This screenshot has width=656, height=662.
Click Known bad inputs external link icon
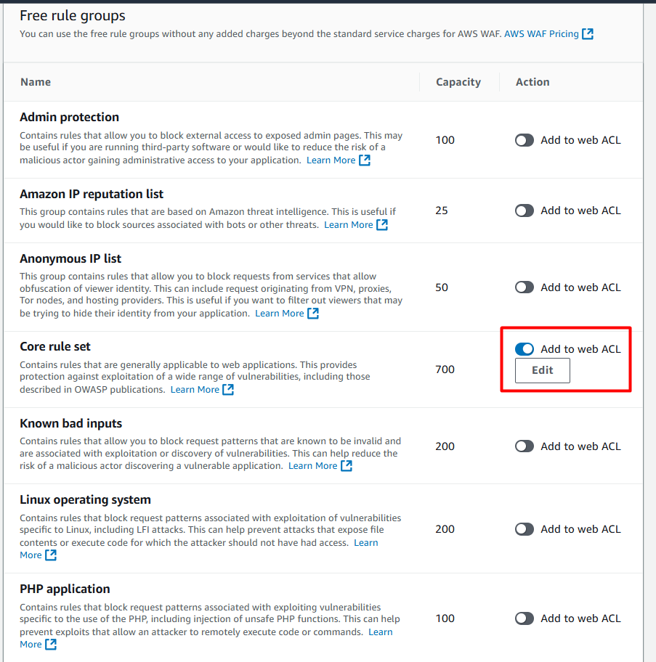pyautogui.click(x=347, y=465)
